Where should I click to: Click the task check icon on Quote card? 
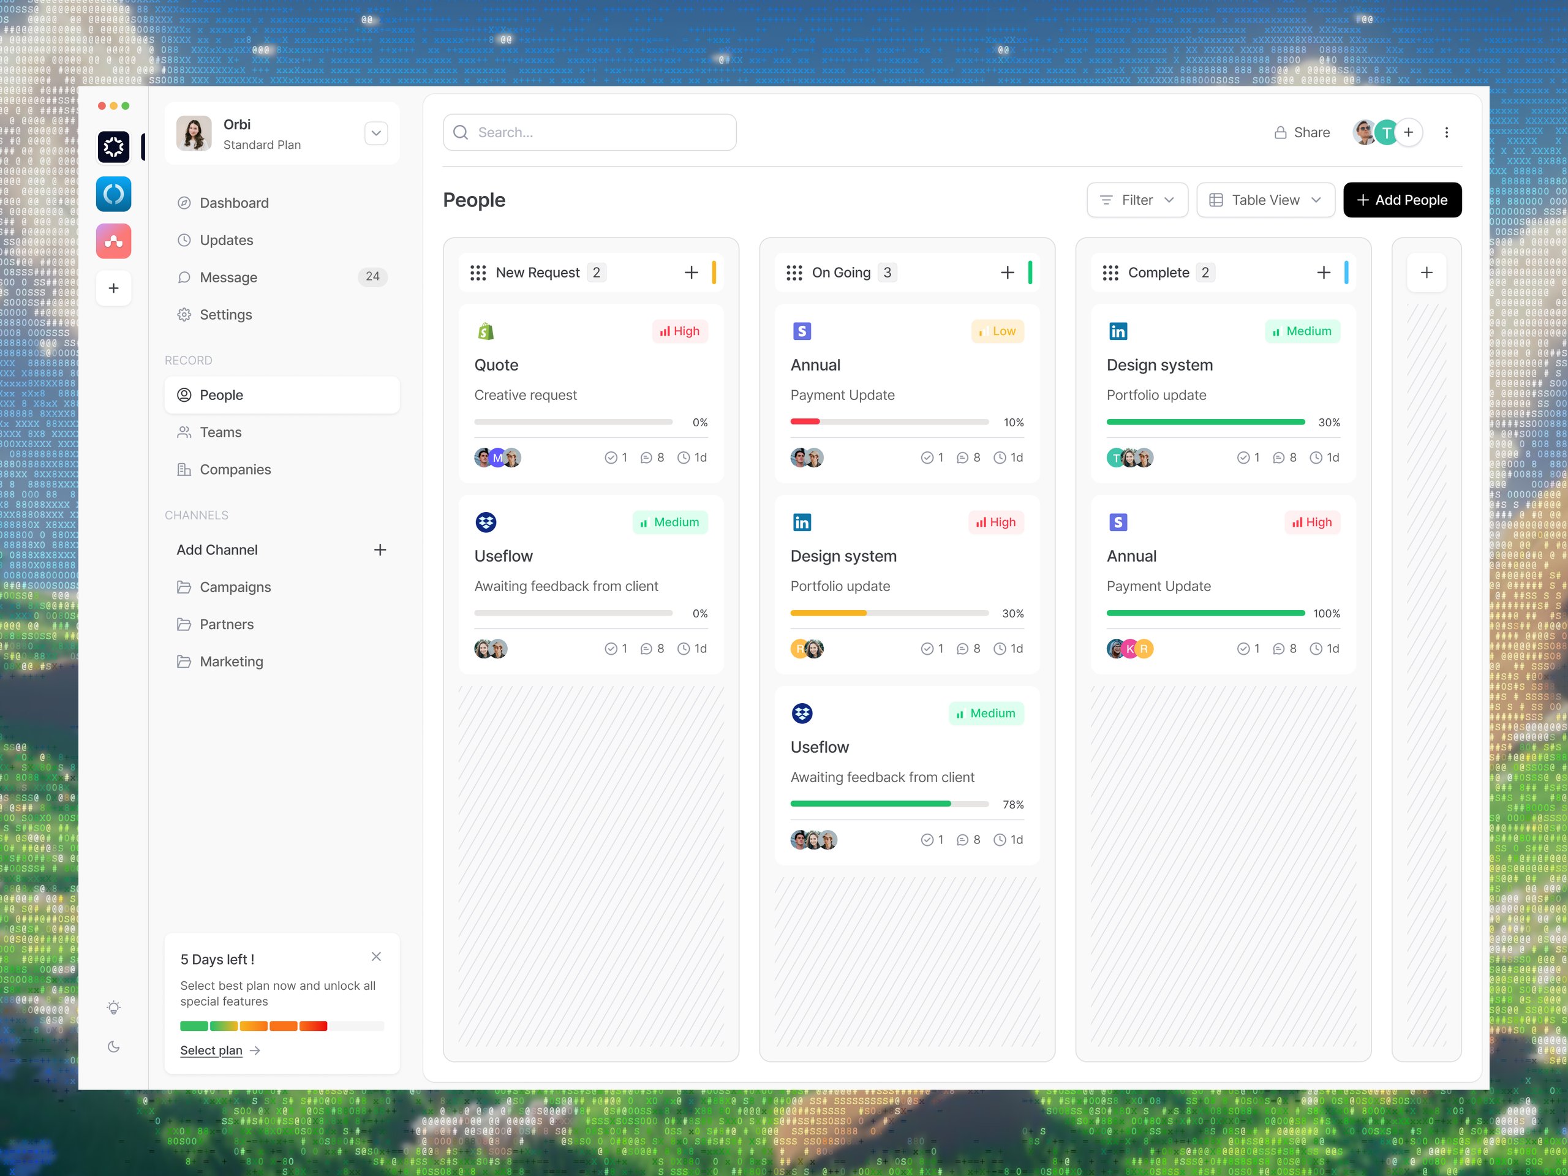click(610, 458)
